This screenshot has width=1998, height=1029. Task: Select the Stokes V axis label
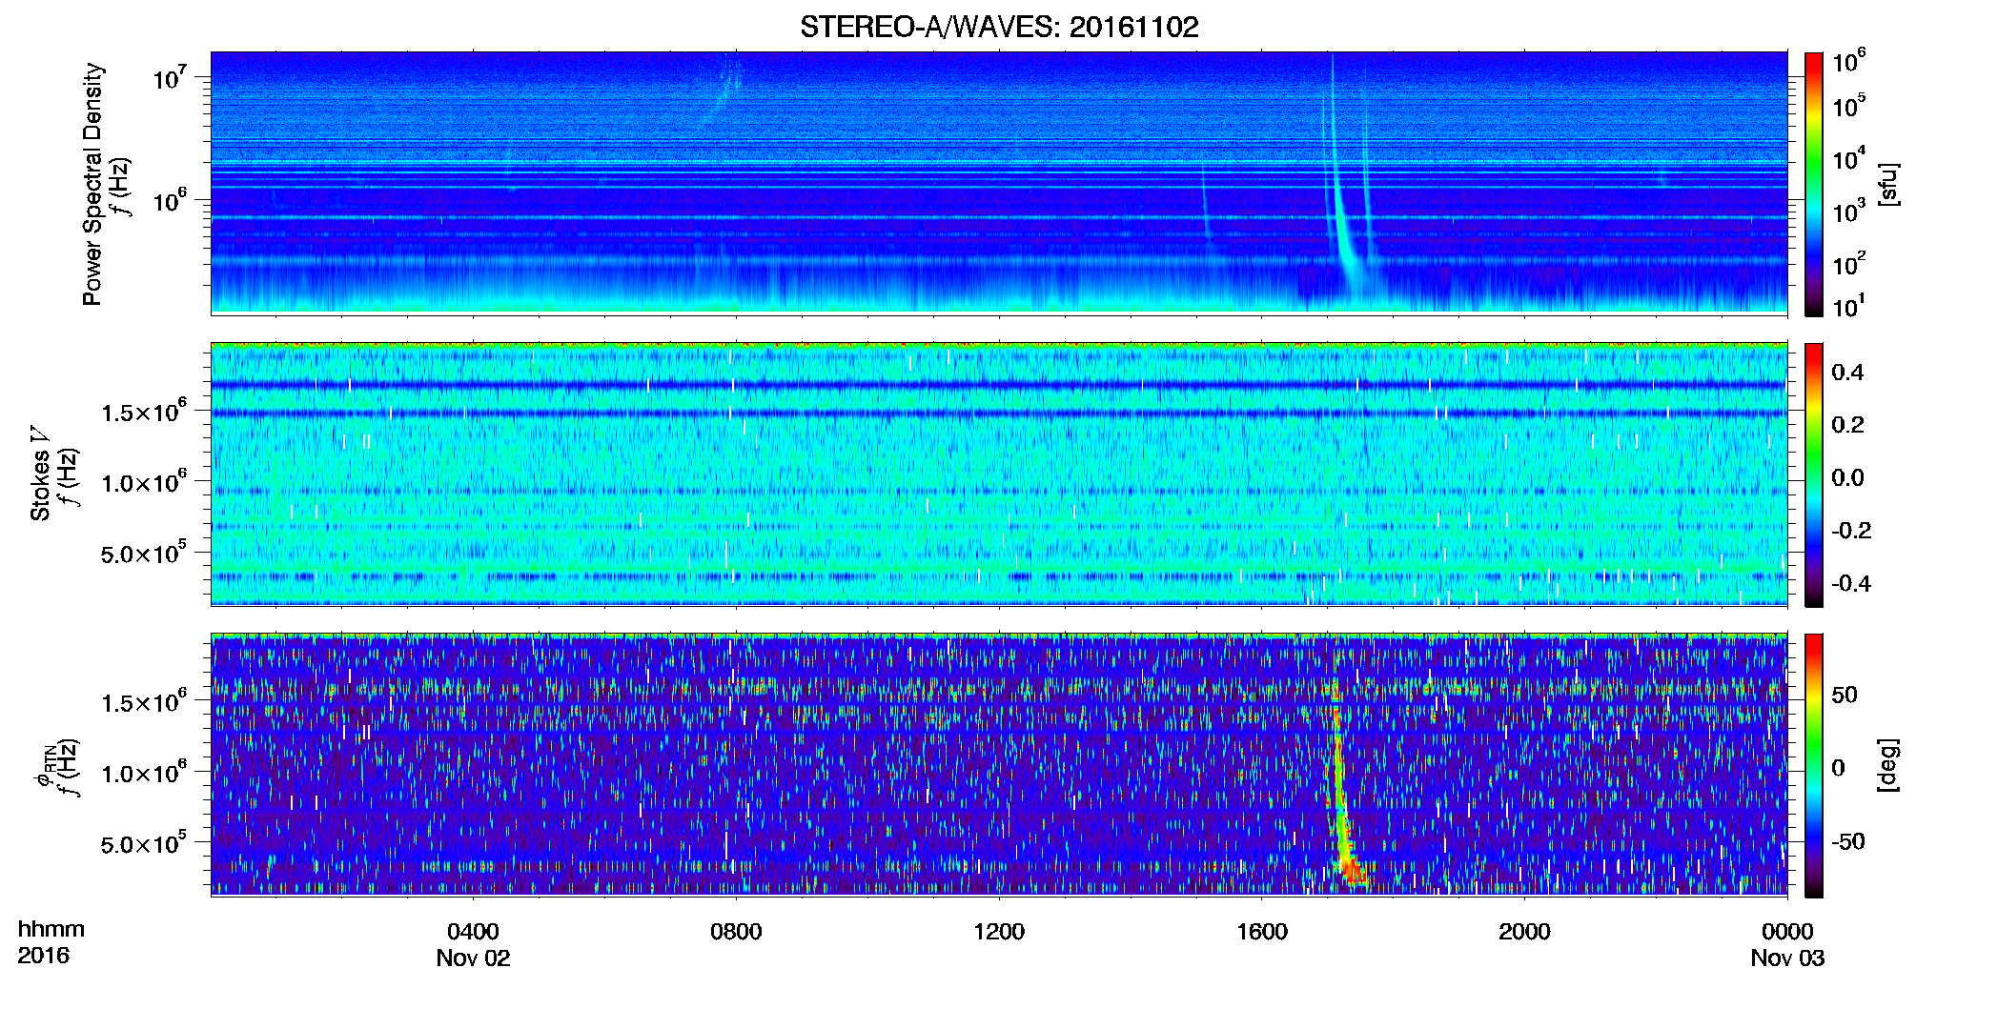click(41, 474)
